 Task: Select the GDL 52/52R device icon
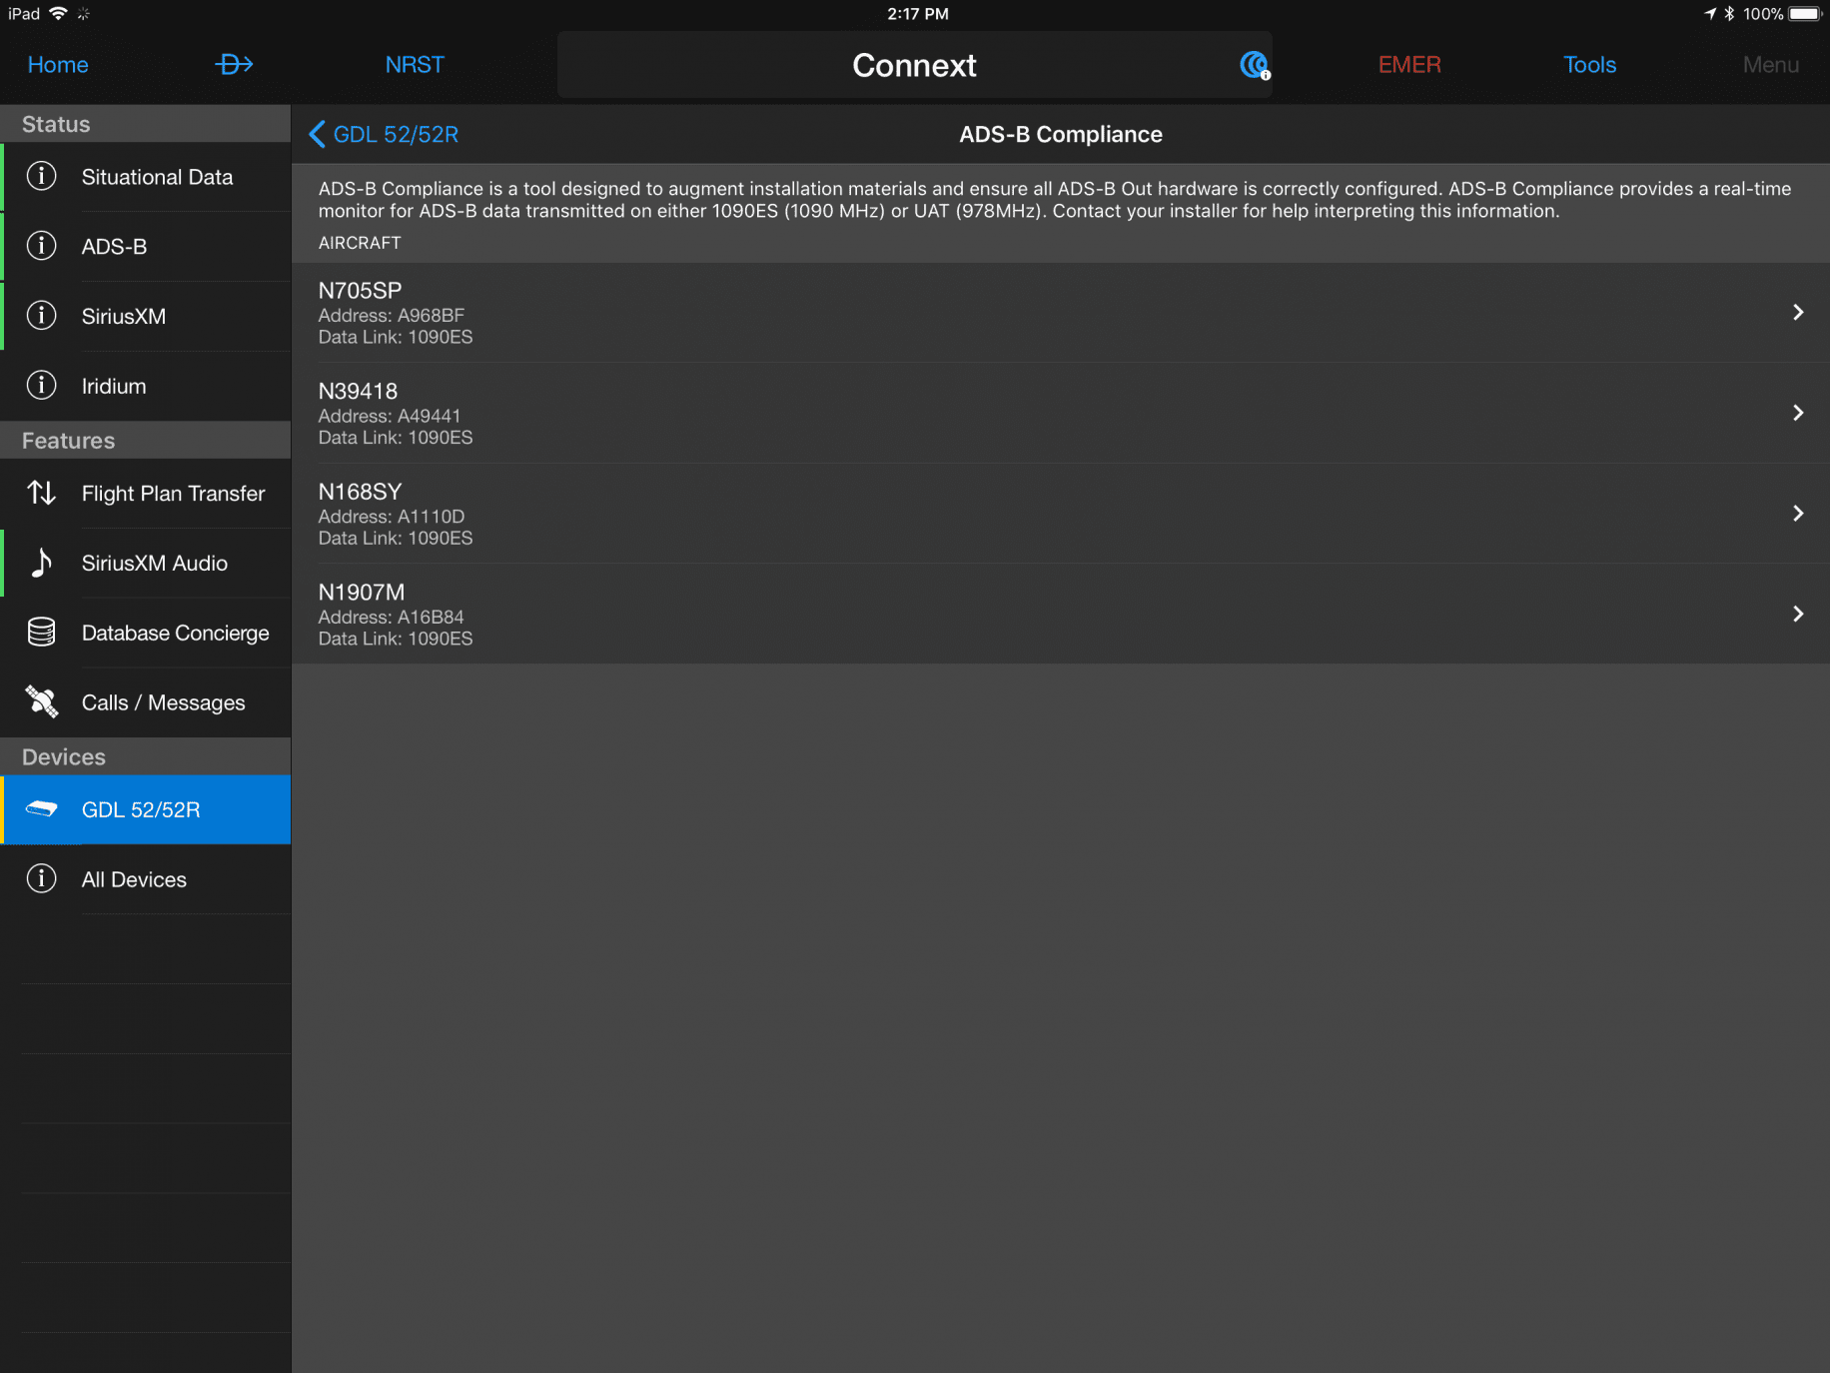tap(41, 809)
